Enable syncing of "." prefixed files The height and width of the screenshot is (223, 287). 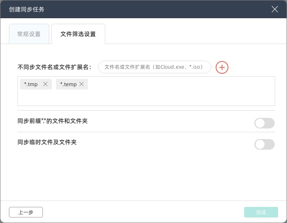264,123
